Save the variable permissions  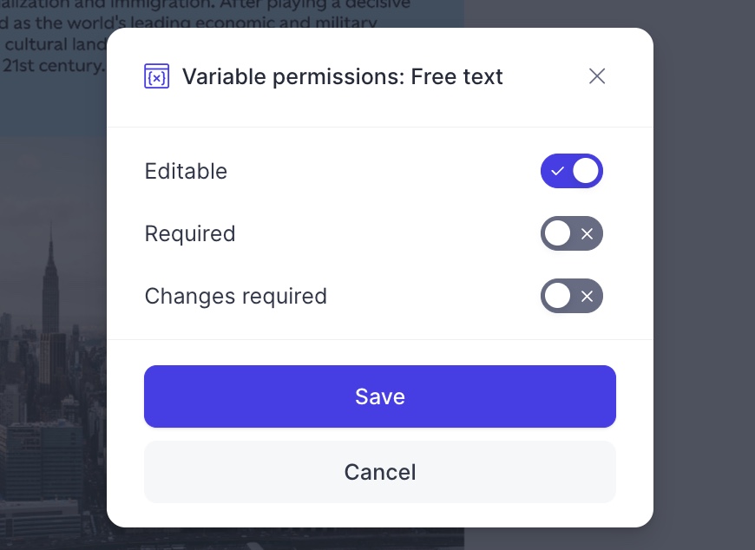tap(380, 396)
